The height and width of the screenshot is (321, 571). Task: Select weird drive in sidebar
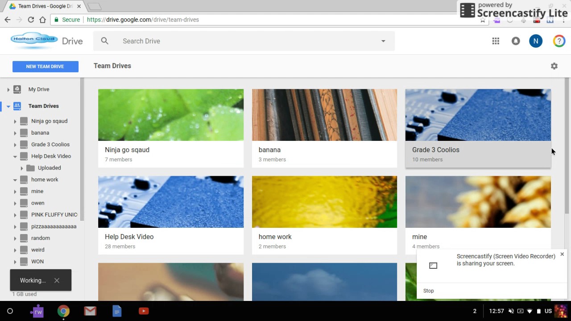(x=38, y=250)
